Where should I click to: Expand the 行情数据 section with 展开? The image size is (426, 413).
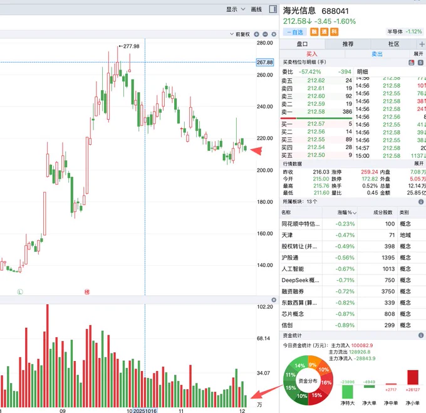click(418, 164)
